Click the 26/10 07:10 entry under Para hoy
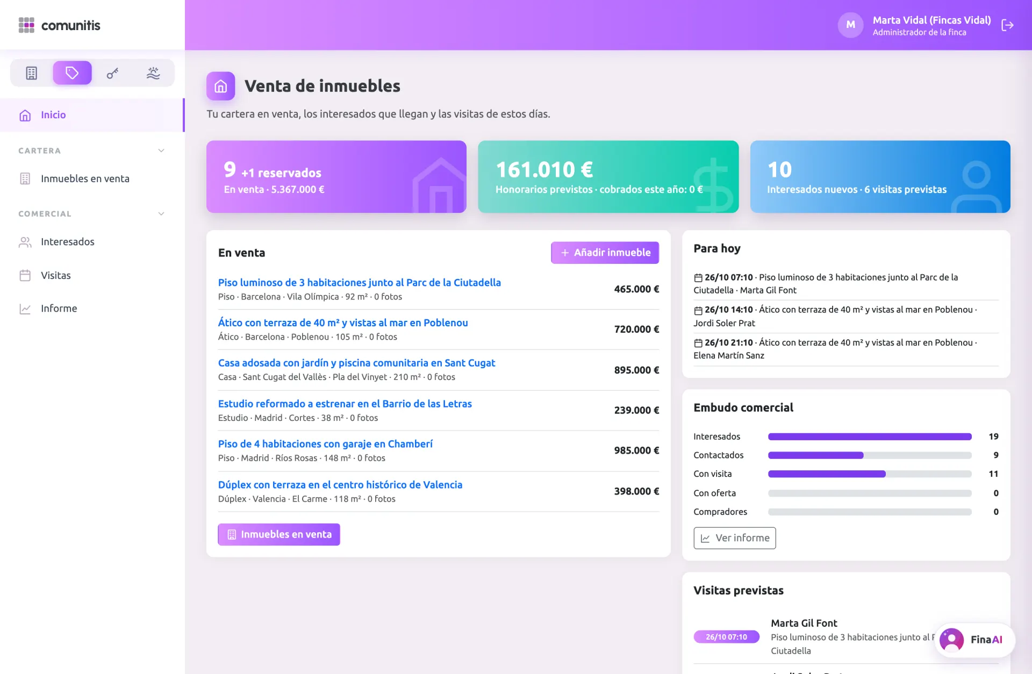 845,284
